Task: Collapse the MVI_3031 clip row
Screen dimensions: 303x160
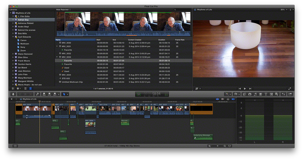Action: pyautogui.click(x=57, y=46)
